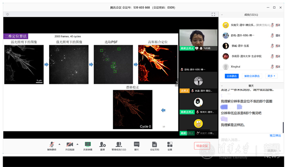Click the red end meeting button
Screen dimensions: 287x167
click(202, 146)
